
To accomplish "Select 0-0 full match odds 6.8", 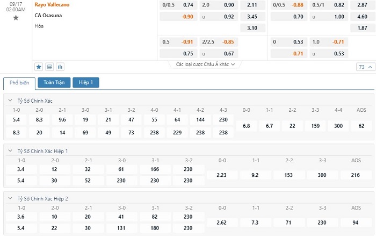I will pos(246,126).
